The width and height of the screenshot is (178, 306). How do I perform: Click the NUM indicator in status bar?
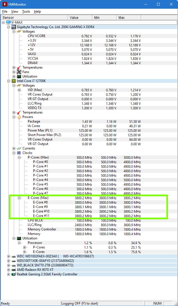pyautogui.click(x=157, y=303)
